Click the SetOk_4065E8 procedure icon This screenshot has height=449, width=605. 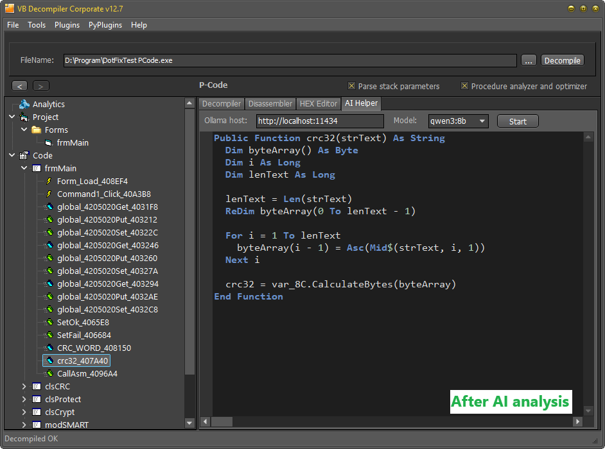coord(49,322)
